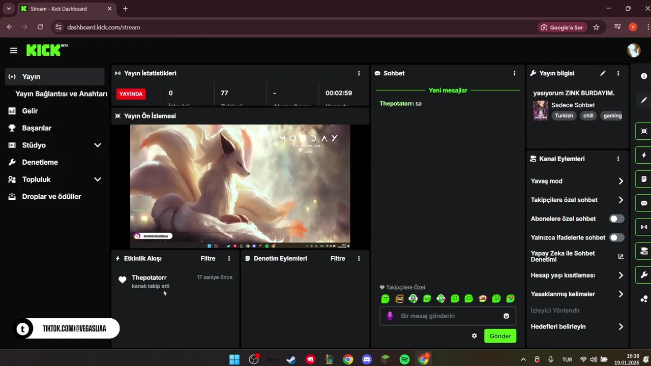Viewport: 651px width, 366px height.
Task: Open Discord from the taskbar
Action: point(367,359)
